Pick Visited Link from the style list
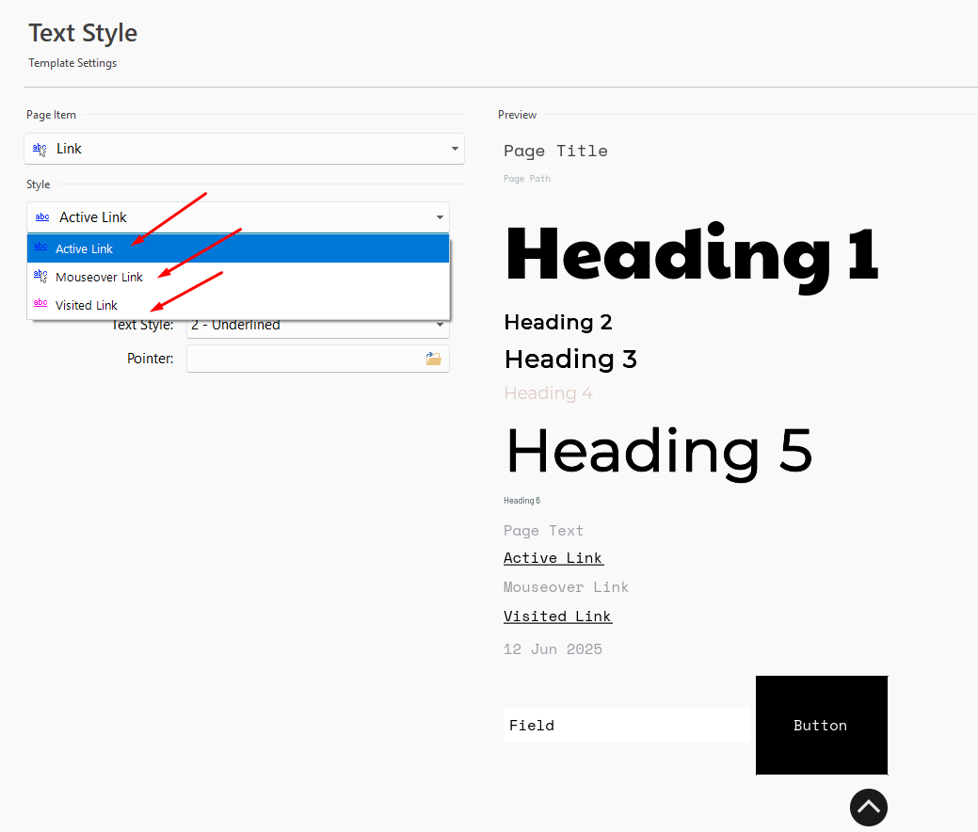This screenshot has height=832, width=978. 237,305
